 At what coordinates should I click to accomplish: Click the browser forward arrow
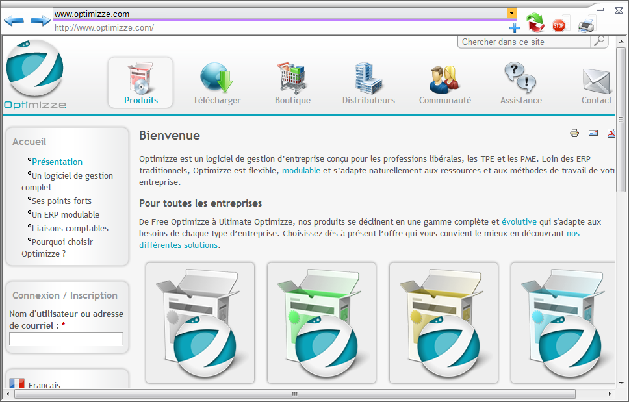(40, 21)
